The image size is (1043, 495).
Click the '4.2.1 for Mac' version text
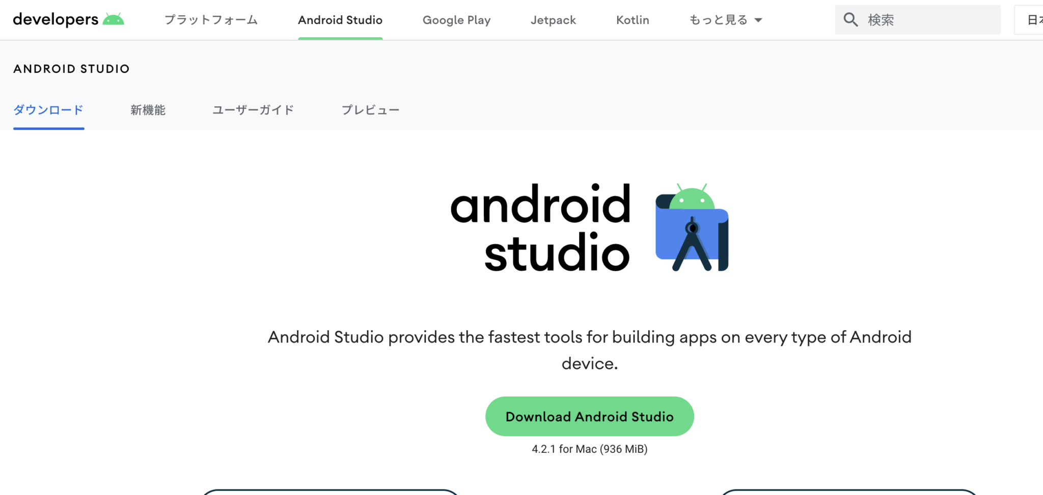pos(589,449)
